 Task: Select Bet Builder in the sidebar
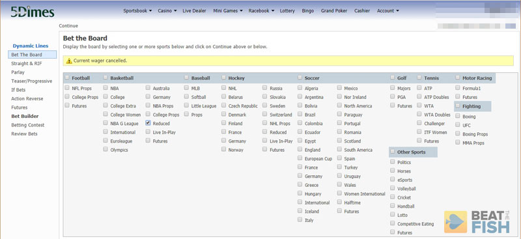(25, 116)
